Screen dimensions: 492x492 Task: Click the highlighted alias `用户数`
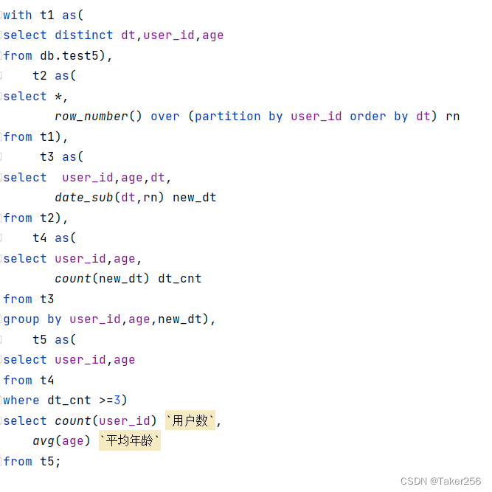[x=190, y=420]
